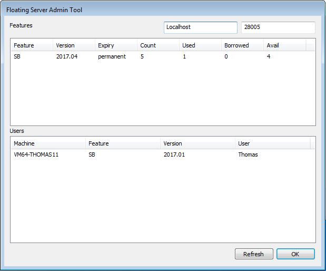Image resolution: width=326 pixels, height=271 pixels.
Task: Select the VM64-THOMAS11 machine row
Action: click(x=36, y=155)
